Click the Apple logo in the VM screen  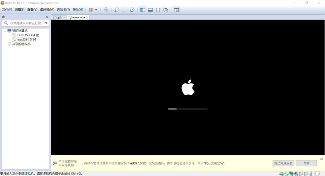point(188,87)
